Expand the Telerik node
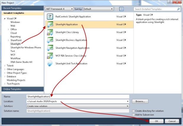The width and height of the screenshot is (183, 126). pos(5,65)
